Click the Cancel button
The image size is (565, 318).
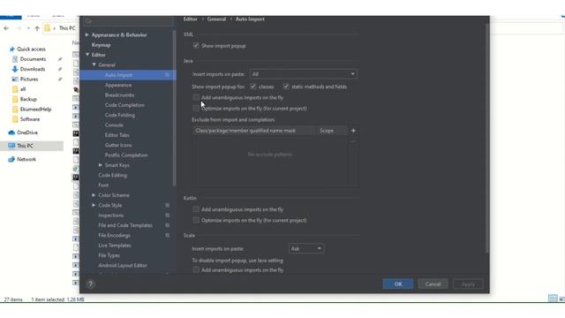pyautogui.click(x=433, y=284)
